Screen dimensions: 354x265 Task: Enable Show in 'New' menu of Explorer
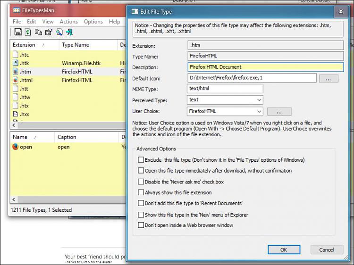pos(141,215)
